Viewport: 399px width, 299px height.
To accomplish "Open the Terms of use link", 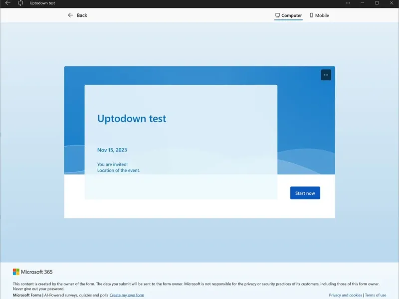I will pyautogui.click(x=376, y=295).
